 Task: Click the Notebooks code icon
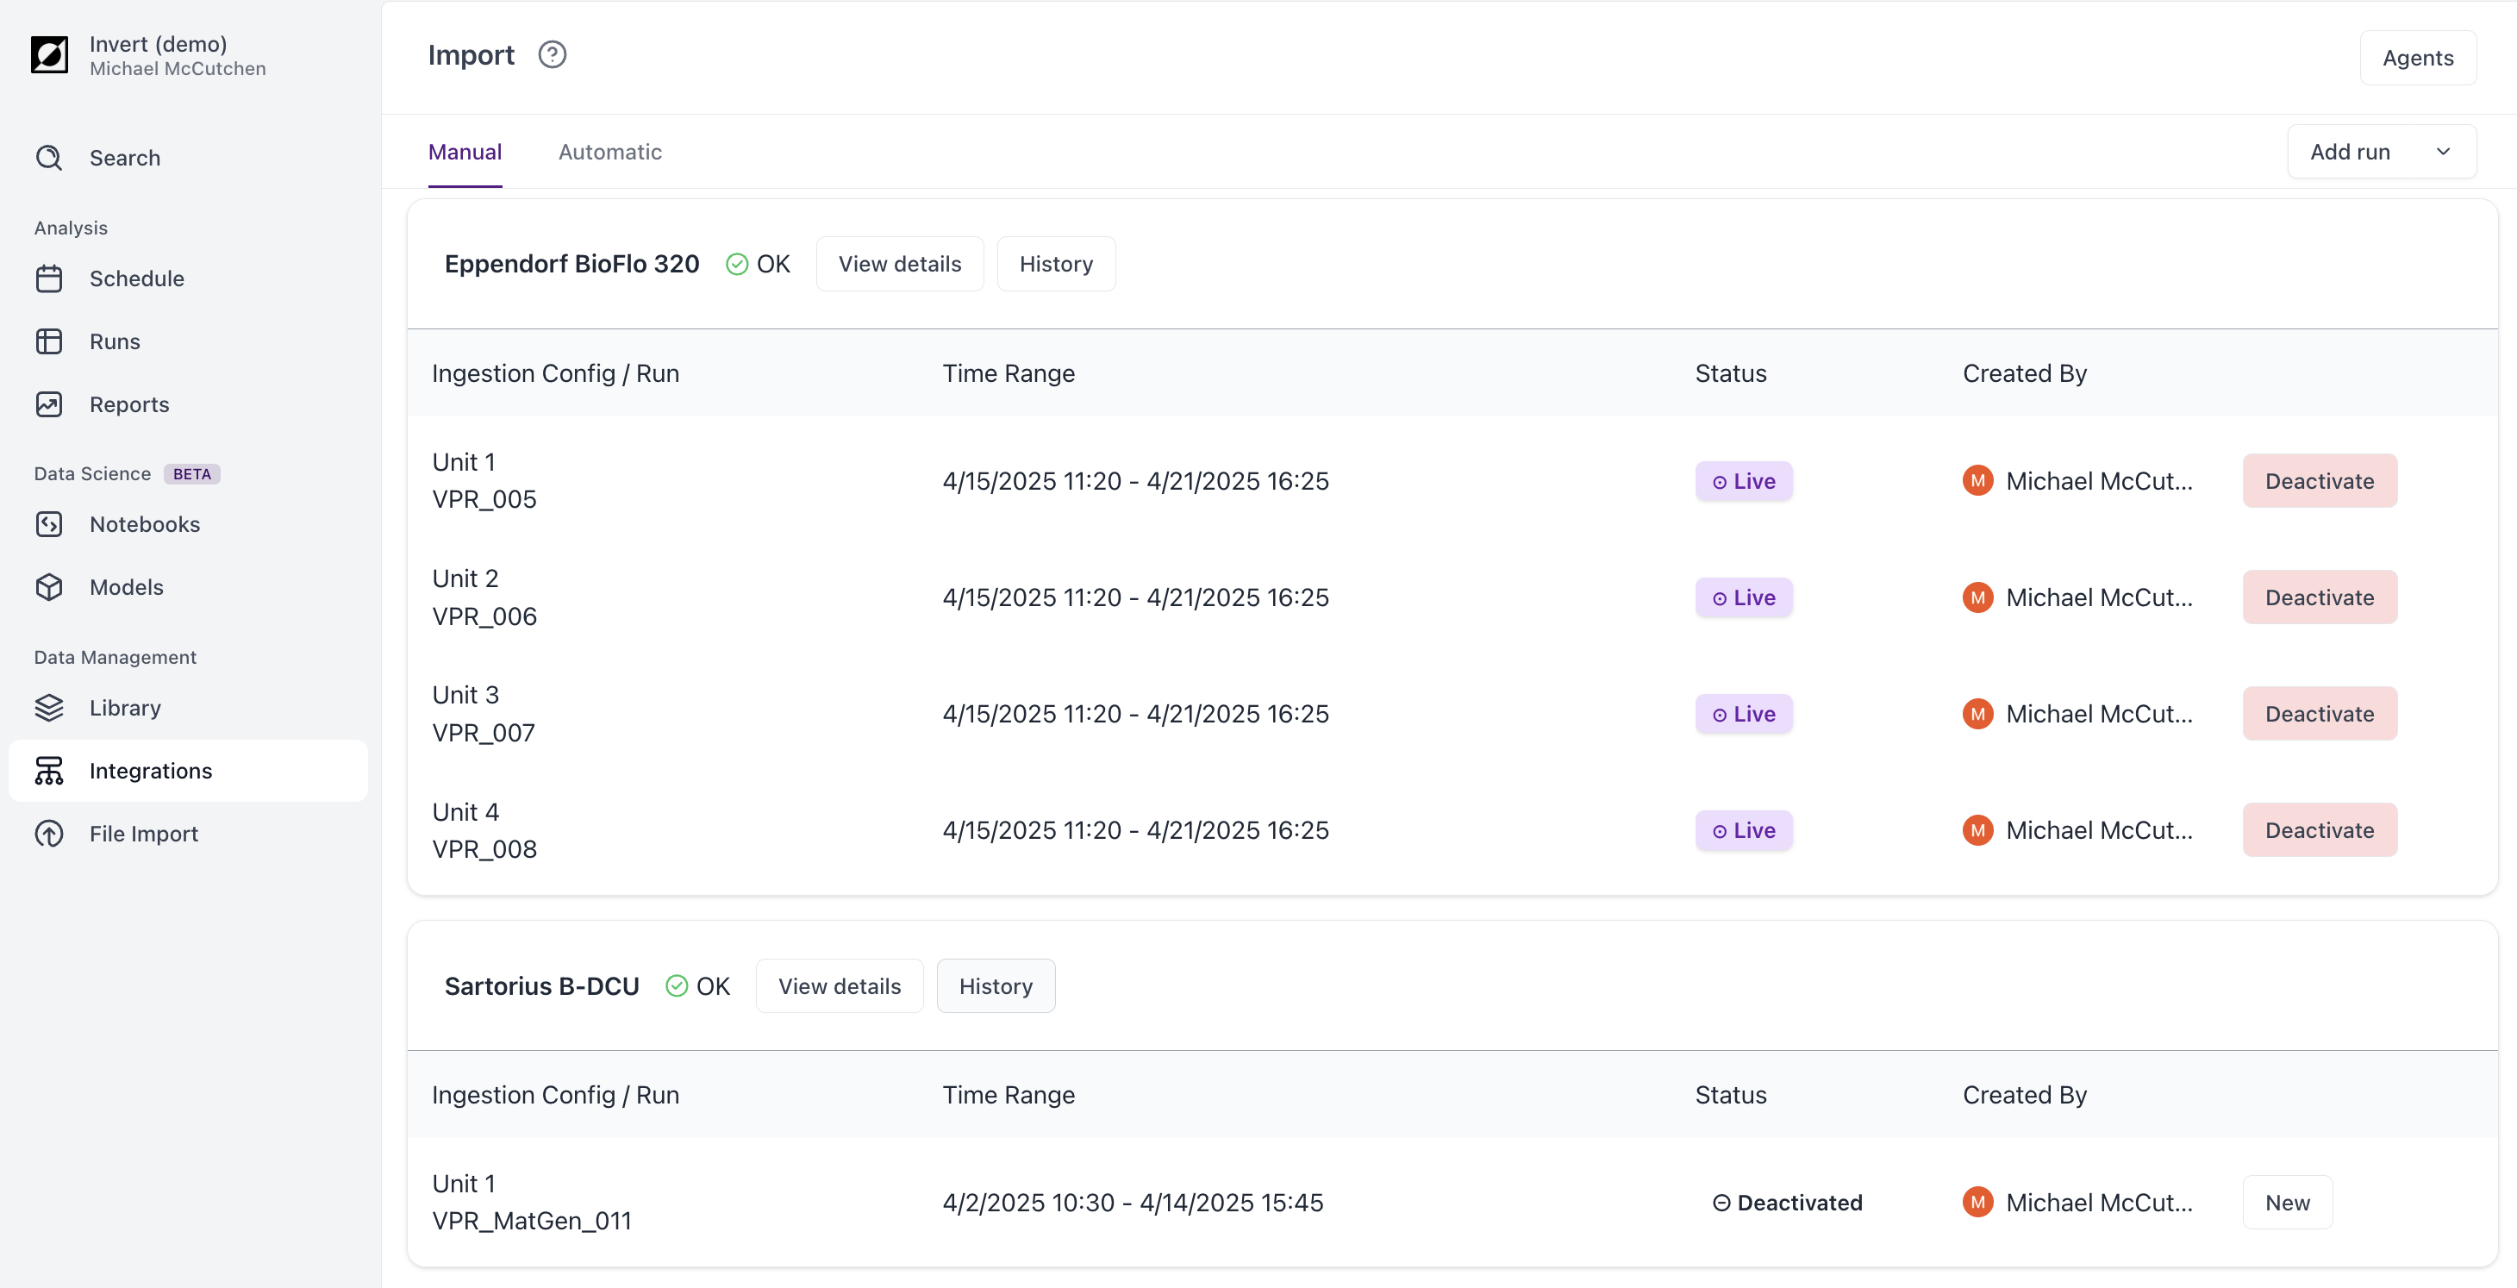pyautogui.click(x=49, y=524)
